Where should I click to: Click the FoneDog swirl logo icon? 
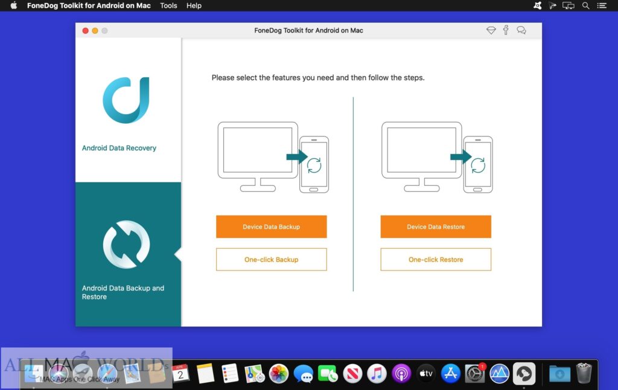[x=126, y=100]
